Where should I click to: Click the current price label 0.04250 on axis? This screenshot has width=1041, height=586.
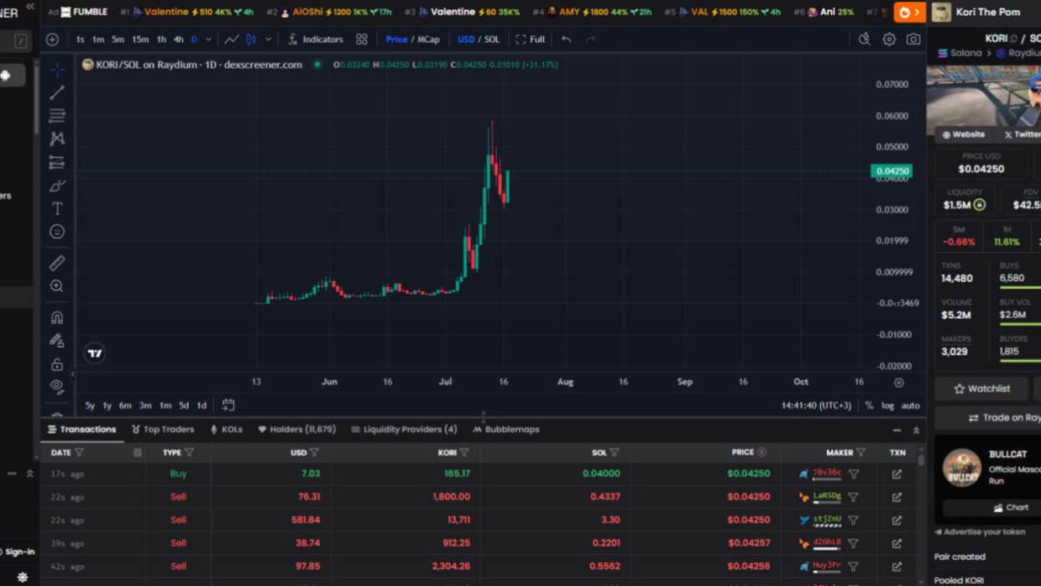[892, 171]
